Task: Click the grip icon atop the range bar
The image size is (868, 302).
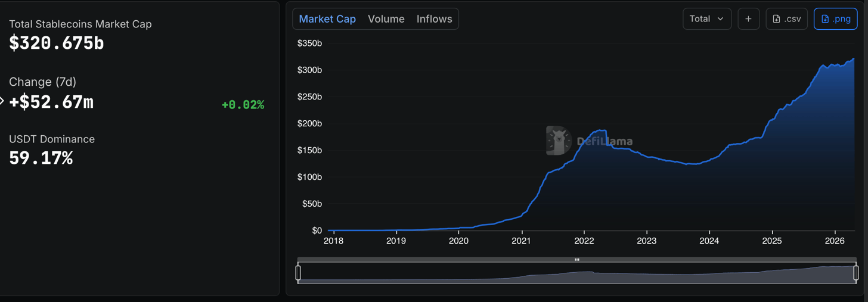Action: coord(576,260)
